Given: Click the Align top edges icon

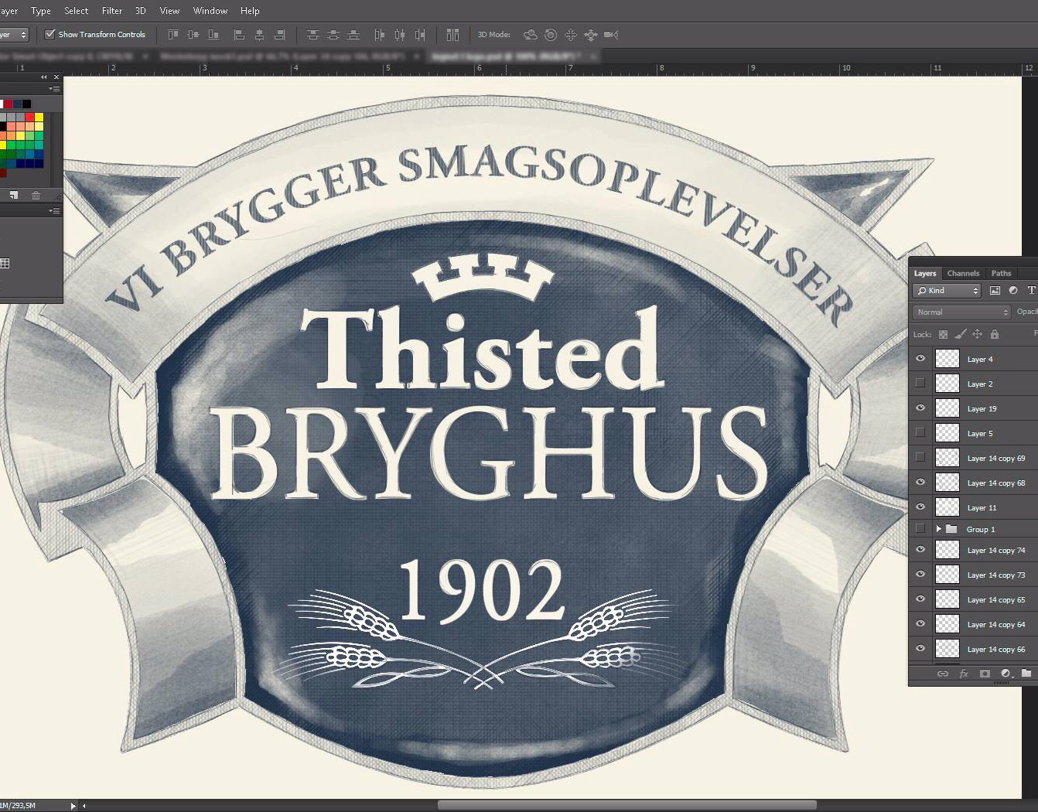Looking at the screenshot, I should [x=173, y=35].
